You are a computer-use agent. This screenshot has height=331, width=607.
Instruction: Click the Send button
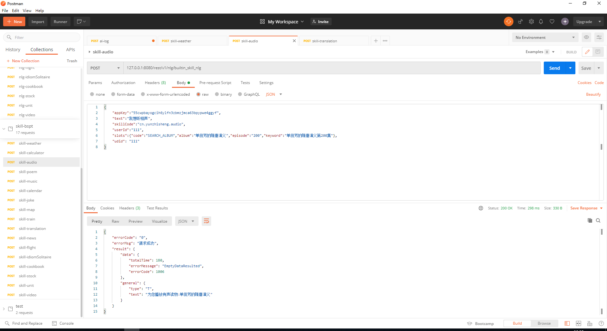click(555, 68)
